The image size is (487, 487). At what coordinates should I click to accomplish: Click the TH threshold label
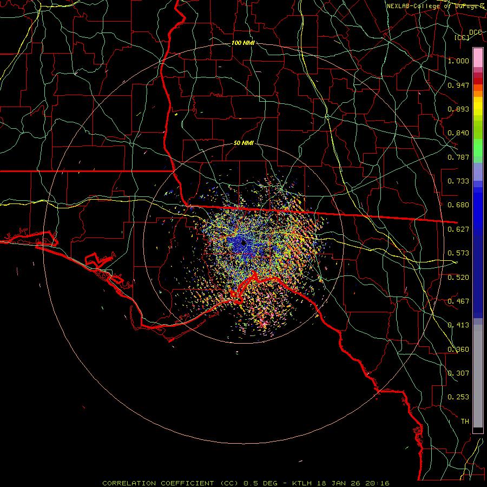coord(465,422)
